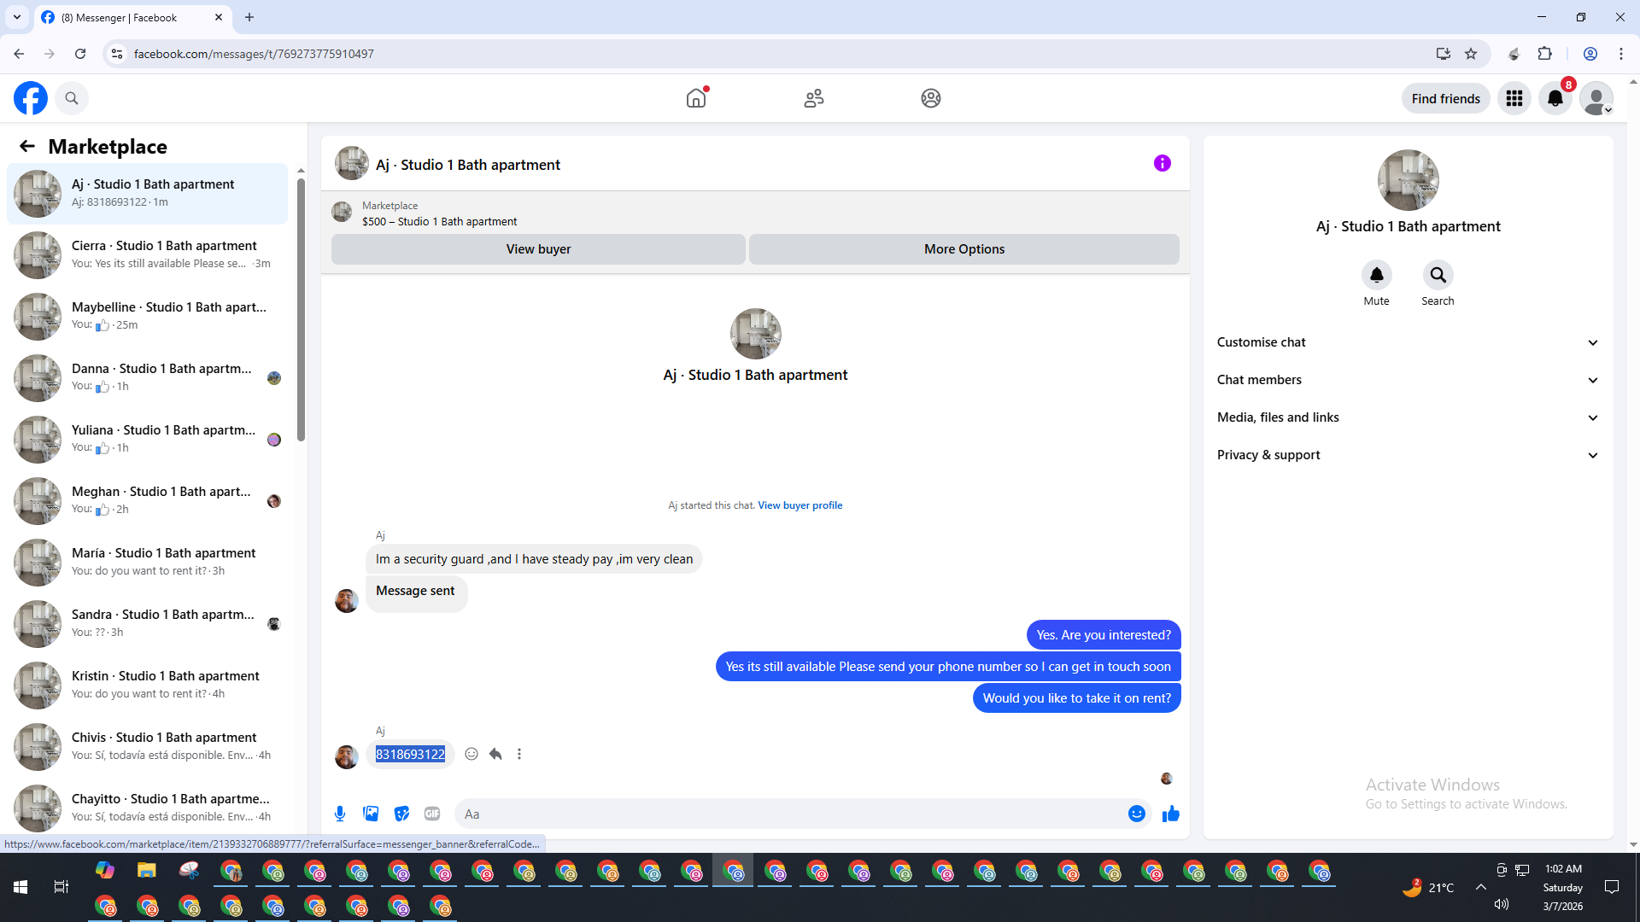The image size is (1640, 922).
Task: Open the Windows Start menu
Action: pyautogui.click(x=20, y=887)
